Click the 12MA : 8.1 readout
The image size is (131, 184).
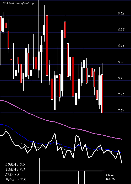click(x=15, y=170)
